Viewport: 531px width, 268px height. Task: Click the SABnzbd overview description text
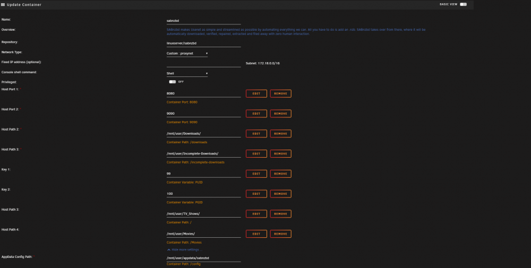(296, 32)
